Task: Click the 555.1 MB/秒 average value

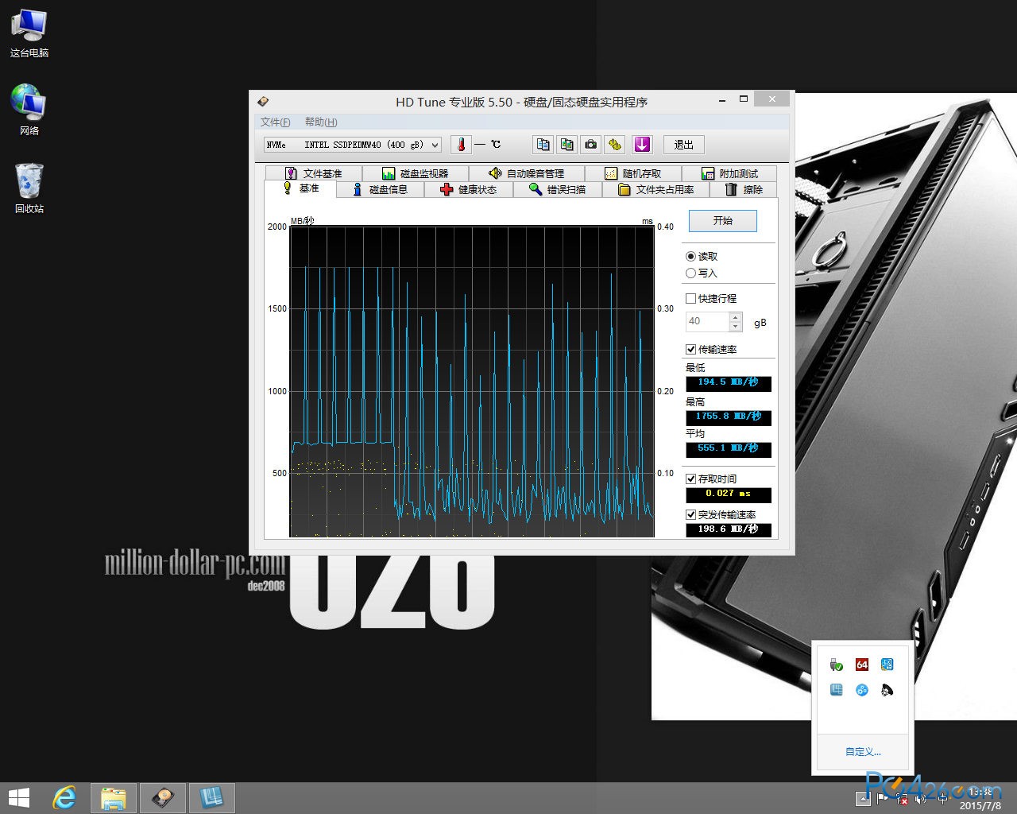Action: tap(729, 448)
